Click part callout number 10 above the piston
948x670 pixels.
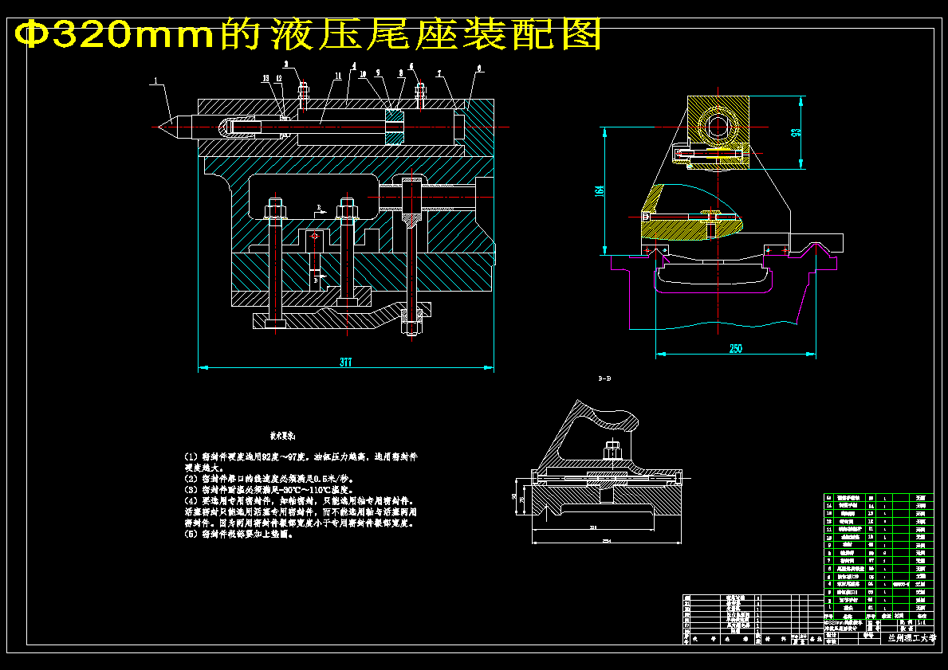tap(363, 74)
